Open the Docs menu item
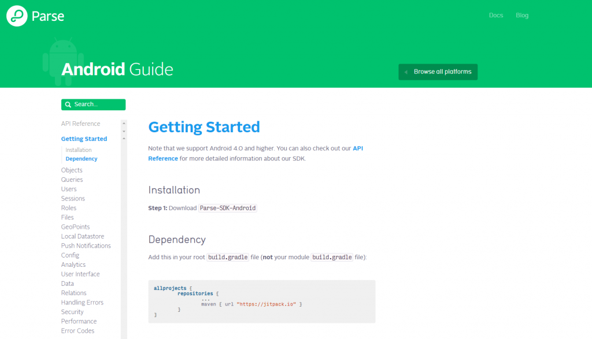This screenshot has height=339, width=592. point(495,16)
